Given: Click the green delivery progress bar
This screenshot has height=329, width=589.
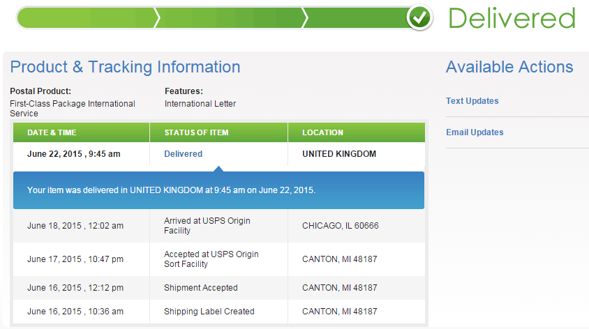Looking at the screenshot, I should coord(209,18).
